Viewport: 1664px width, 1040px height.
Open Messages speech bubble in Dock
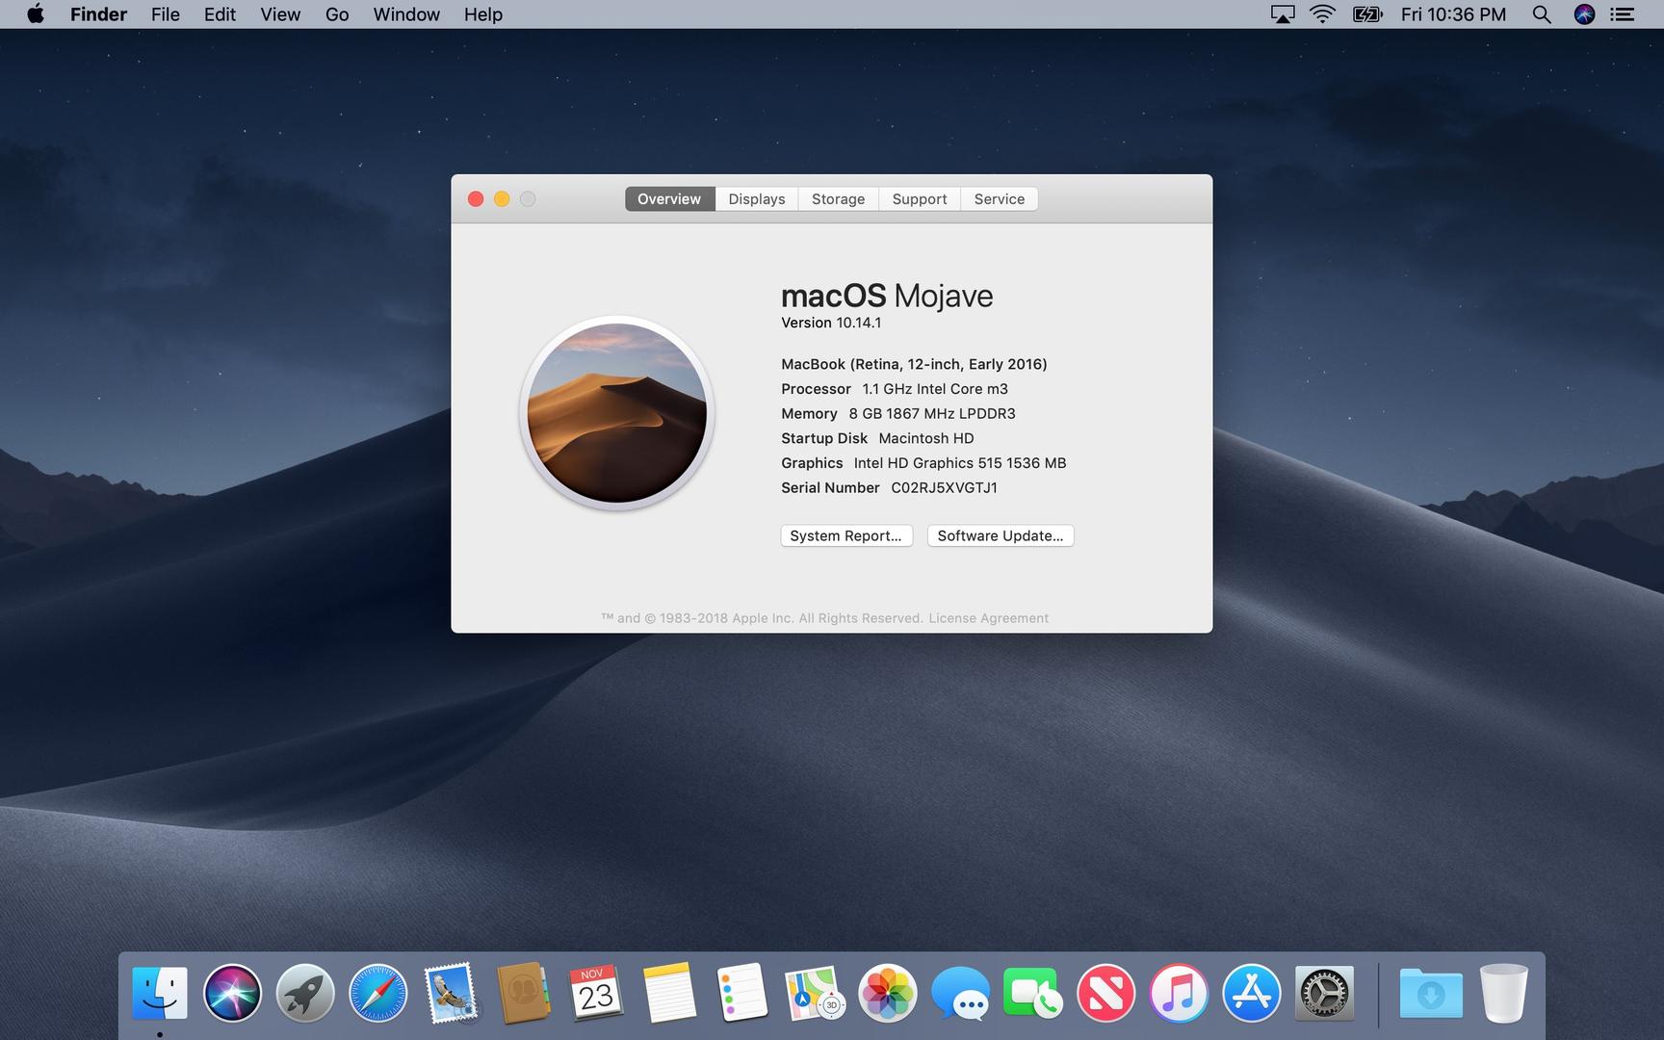tap(960, 993)
